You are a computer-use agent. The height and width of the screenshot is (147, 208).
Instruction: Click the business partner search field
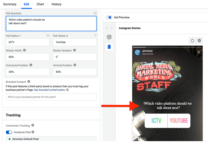coord(51,97)
